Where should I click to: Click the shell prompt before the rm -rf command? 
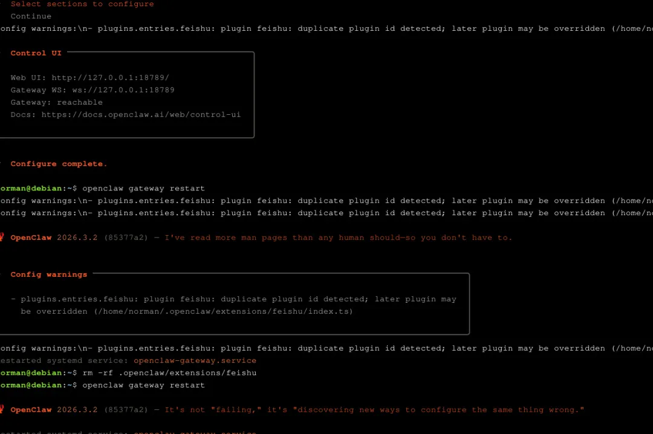[x=38, y=373]
